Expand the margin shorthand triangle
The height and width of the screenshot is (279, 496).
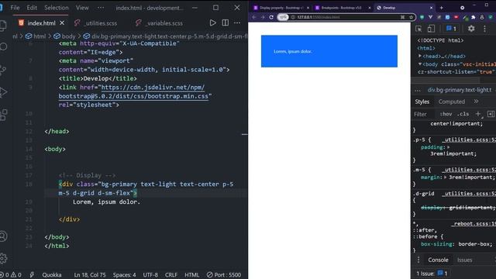pos(445,177)
